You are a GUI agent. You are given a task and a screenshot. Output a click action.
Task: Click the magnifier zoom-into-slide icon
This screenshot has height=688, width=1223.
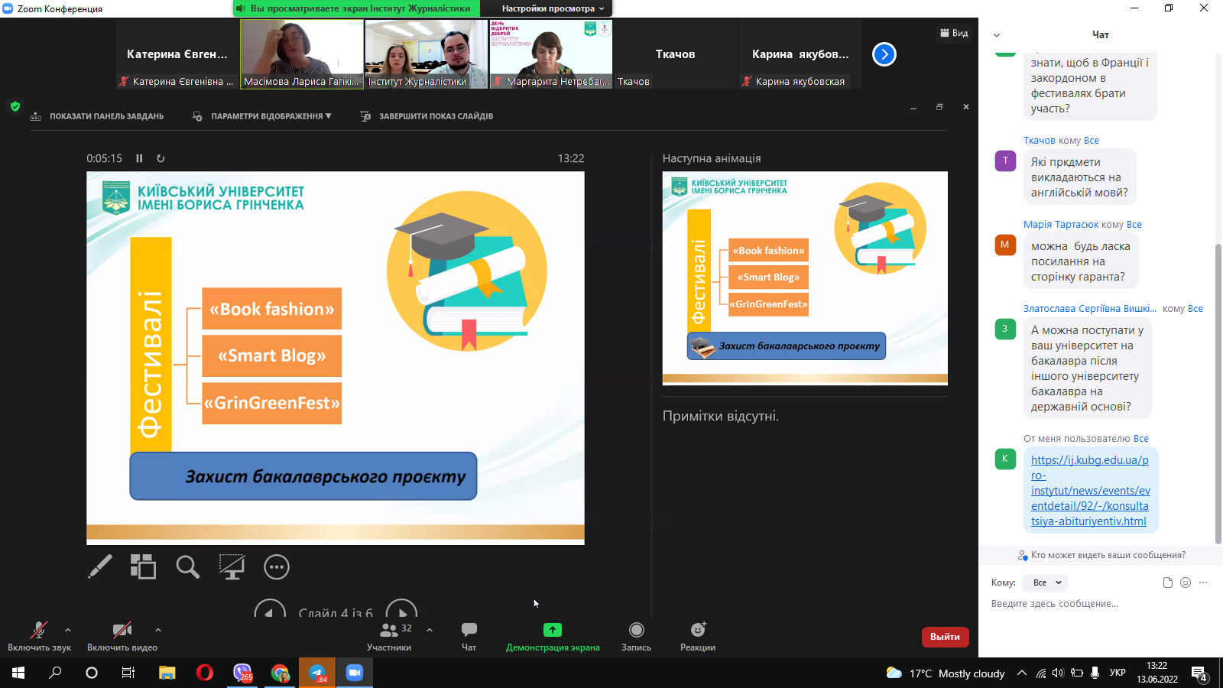pyautogui.click(x=187, y=566)
